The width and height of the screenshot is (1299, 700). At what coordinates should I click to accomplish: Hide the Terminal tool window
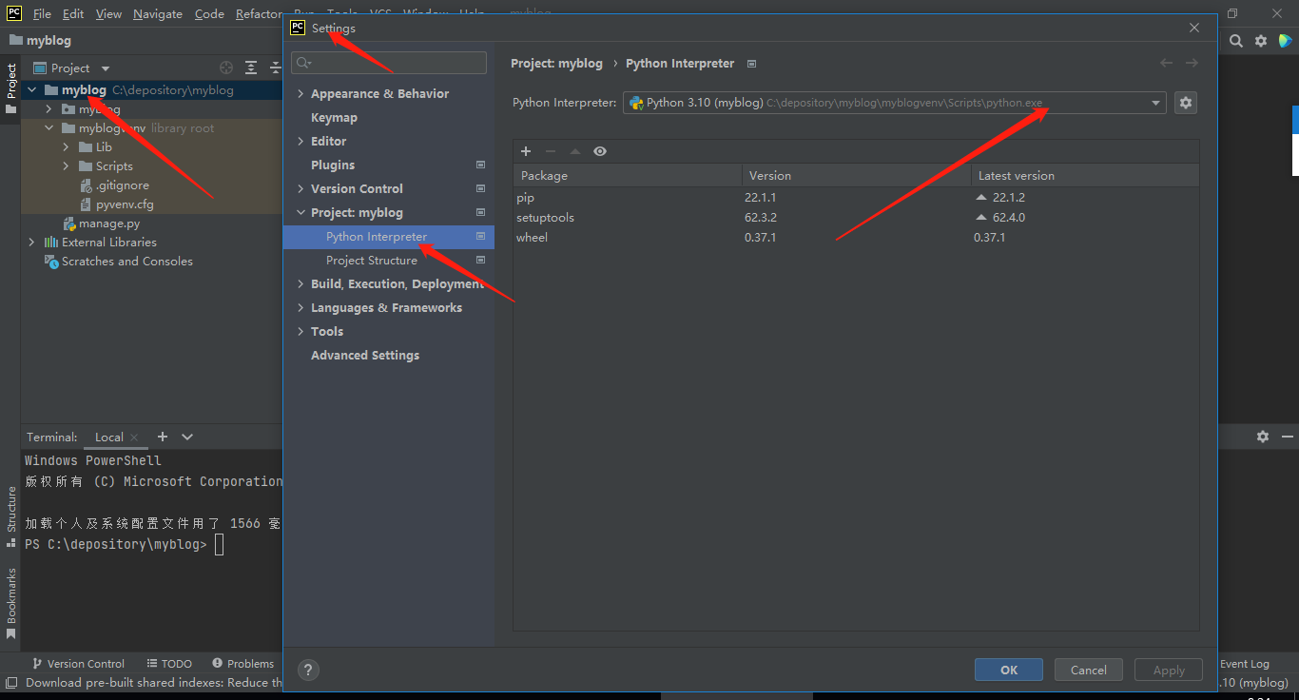click(x=1288, y=437)
